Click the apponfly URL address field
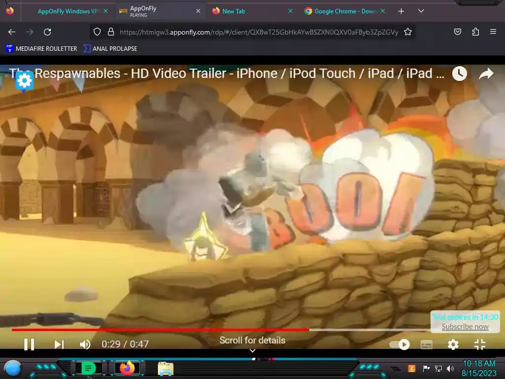The width and height of the screenshot is (505, 379). tap(259, 32)
